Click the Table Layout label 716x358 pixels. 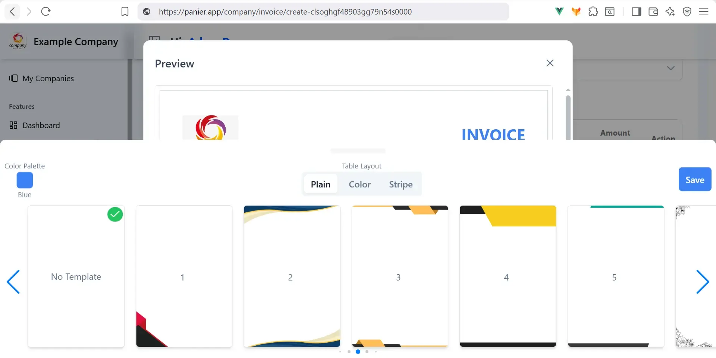tap(362, 166)
